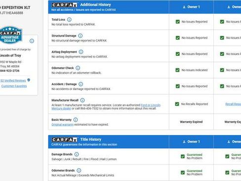Select the Owner 1 column header in Additional History

point(191,7)
